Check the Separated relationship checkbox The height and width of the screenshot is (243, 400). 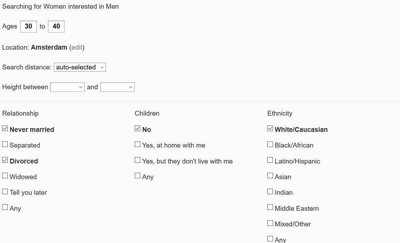[x=5, y=144]
